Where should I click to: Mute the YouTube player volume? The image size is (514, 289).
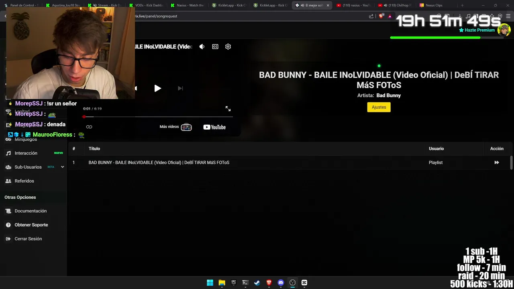[202, 47]
